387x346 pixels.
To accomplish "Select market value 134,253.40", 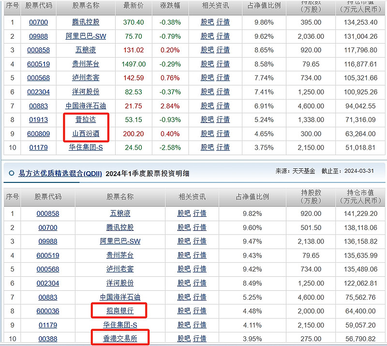I will point(360,22).
